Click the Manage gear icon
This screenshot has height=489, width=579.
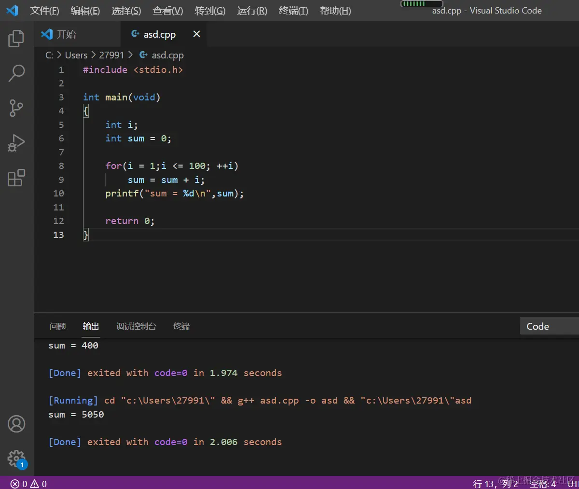[x=16, y=459]
